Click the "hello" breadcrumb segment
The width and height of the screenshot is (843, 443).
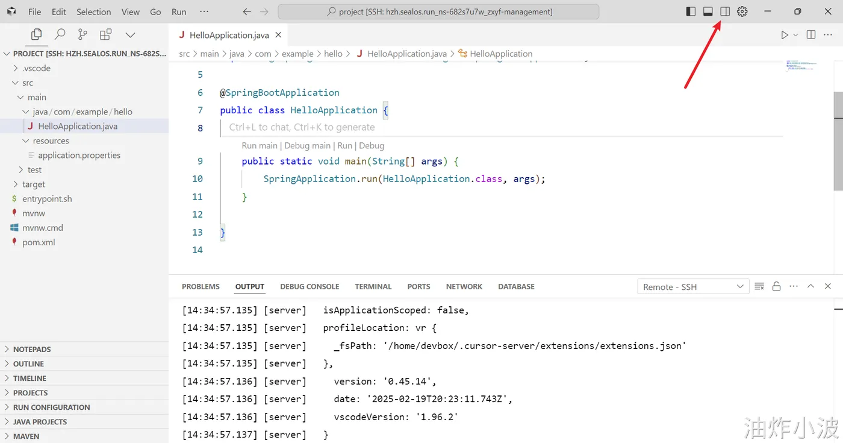[333, 54]
